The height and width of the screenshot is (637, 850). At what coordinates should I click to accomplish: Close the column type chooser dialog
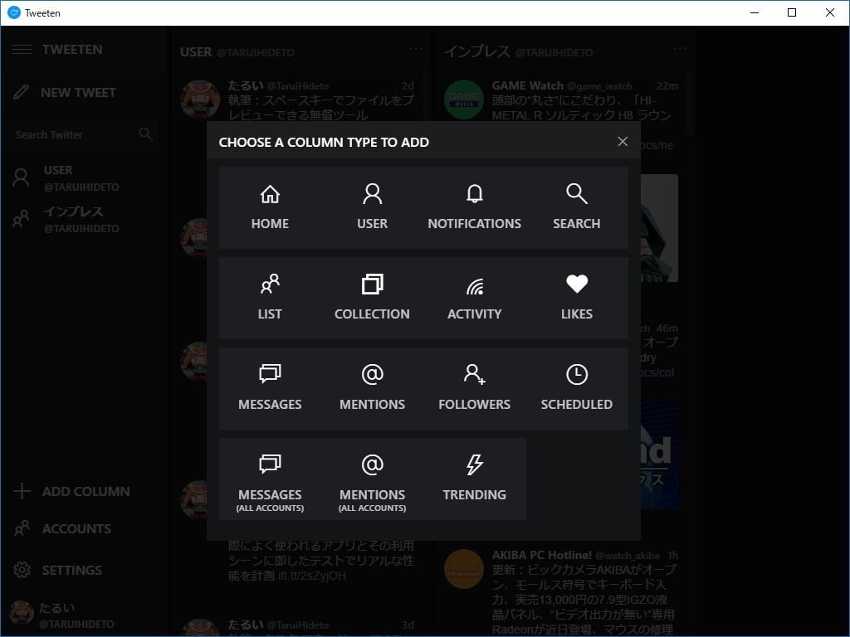pyautogui.click(x=623, y=141)
